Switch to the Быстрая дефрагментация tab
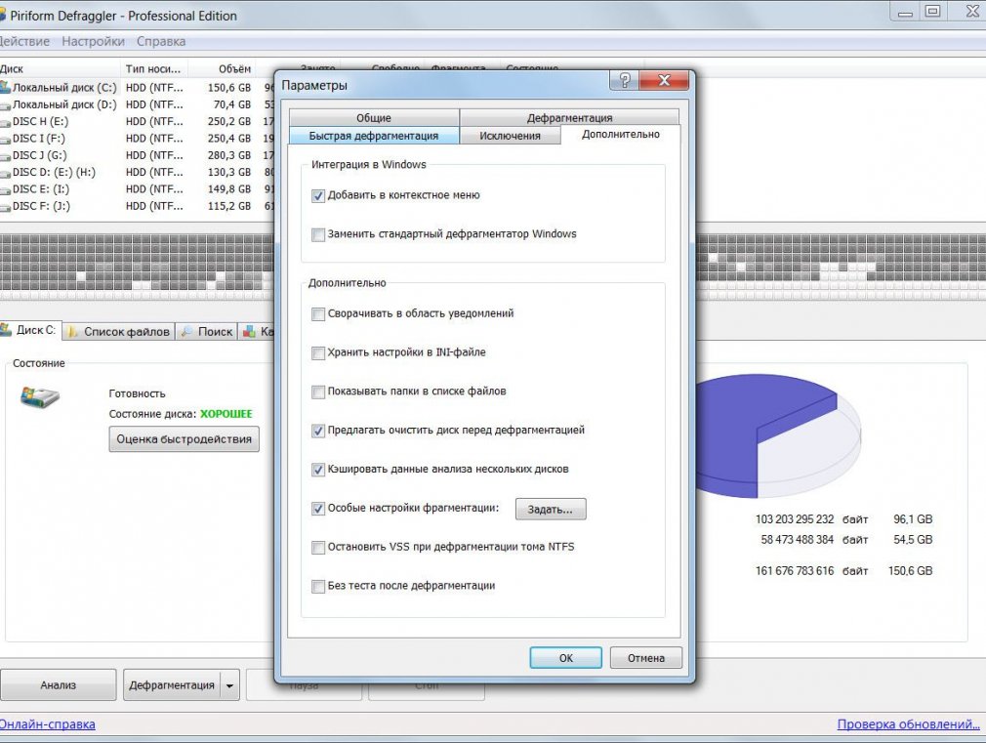 [374, 136]
